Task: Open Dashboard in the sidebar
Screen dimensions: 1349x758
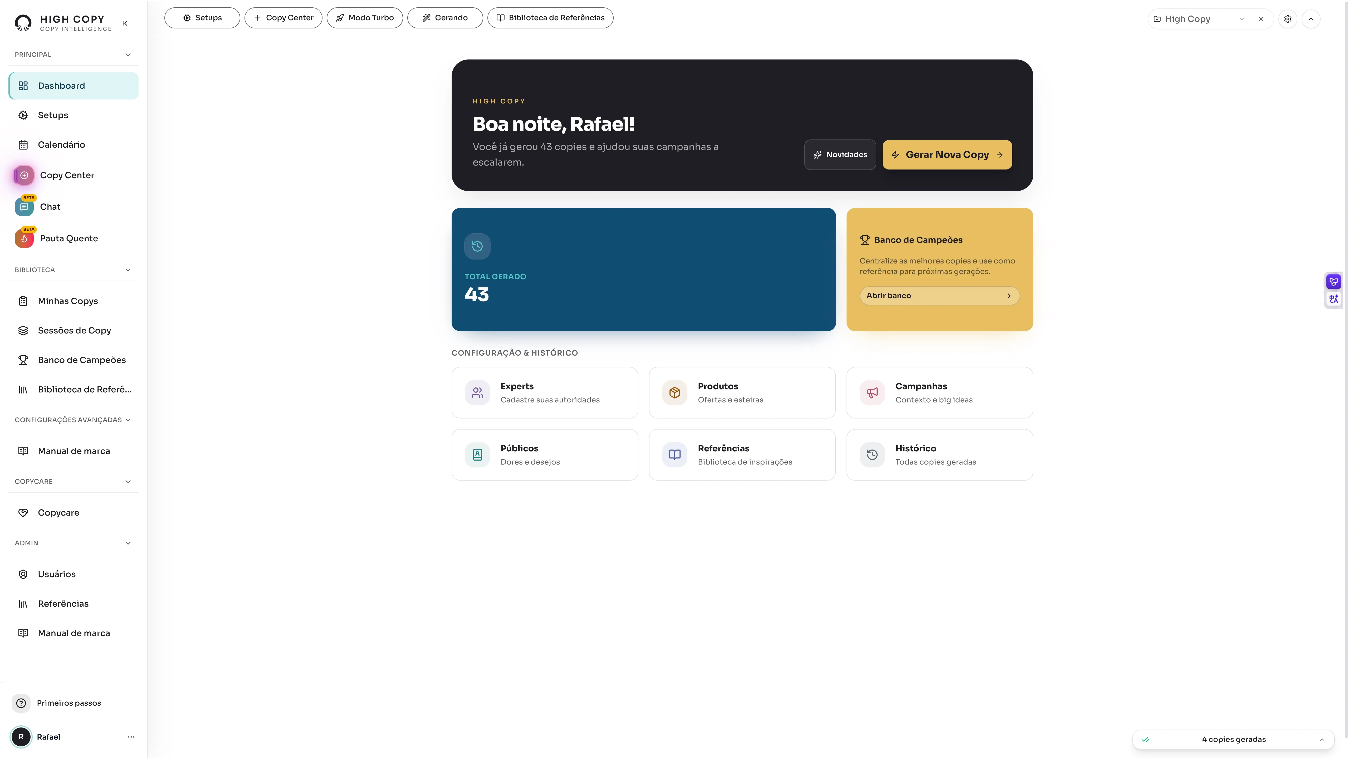Action: point(74,86)
